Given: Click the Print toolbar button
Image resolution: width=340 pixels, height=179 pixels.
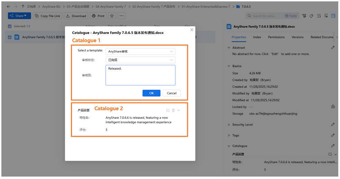Looking at the screenshot, I should 98,16.
